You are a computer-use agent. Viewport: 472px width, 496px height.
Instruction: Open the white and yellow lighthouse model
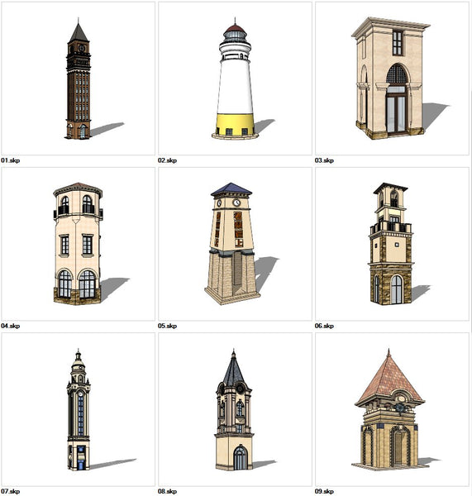[235, 79]
